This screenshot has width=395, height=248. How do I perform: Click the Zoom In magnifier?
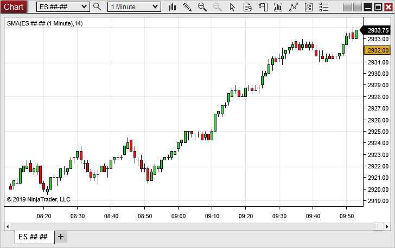(202, 7)
